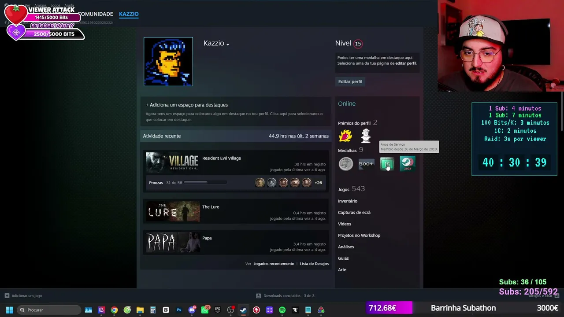Open the white bust statue profile award
The height and width of the screenshot is (317, 564).
click(366, 136)
